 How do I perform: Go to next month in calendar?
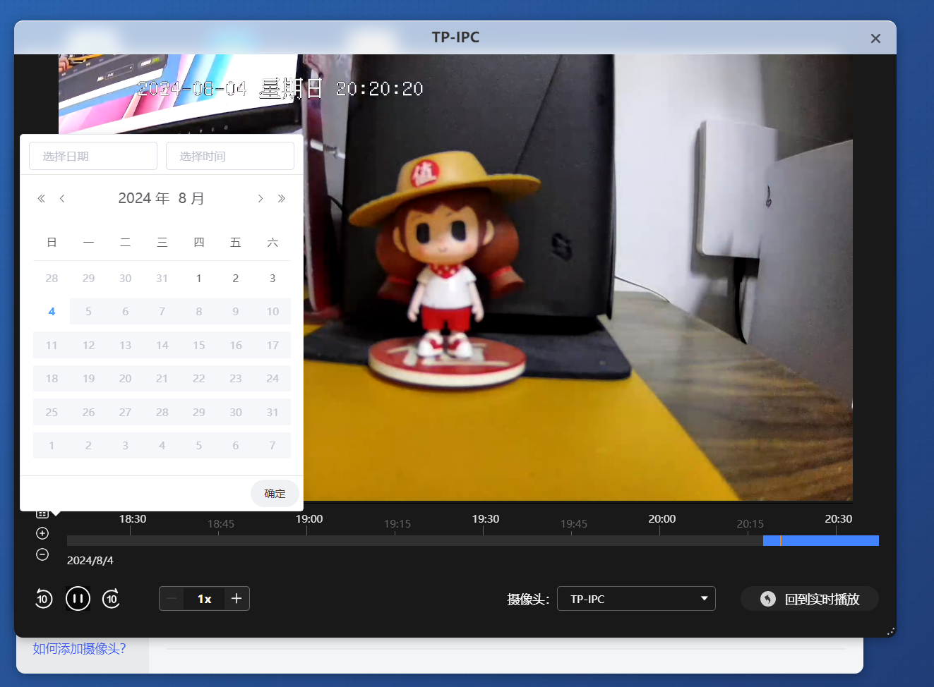(261, 198)
